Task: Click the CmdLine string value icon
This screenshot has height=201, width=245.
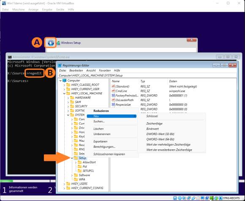Action: 113,91
